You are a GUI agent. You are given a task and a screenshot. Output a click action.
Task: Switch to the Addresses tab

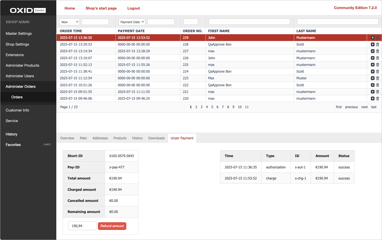click(x=100, y=138)
